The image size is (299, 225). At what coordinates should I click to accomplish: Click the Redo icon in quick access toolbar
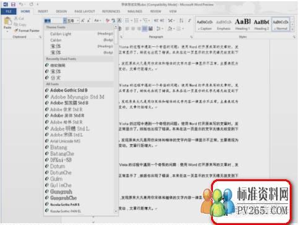tap(32, 4)
